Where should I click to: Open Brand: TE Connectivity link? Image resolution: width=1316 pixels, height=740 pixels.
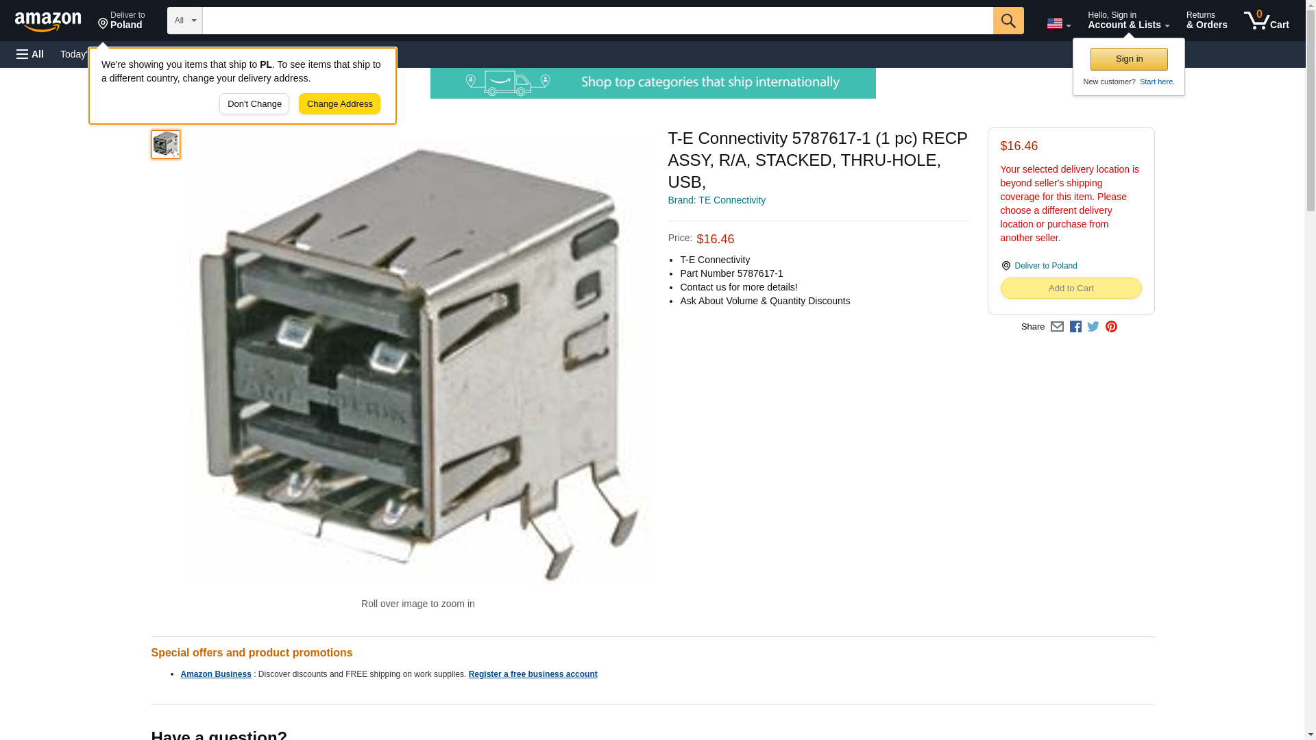tap(716, 200)
